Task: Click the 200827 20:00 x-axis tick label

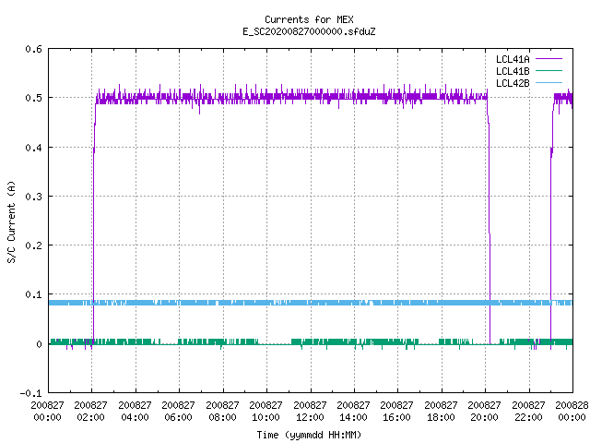Action: coord(485,411)
